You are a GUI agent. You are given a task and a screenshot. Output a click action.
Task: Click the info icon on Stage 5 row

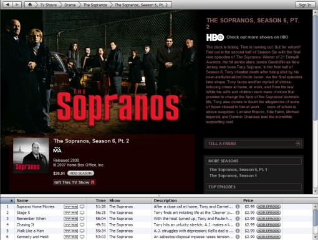[238, 213]
